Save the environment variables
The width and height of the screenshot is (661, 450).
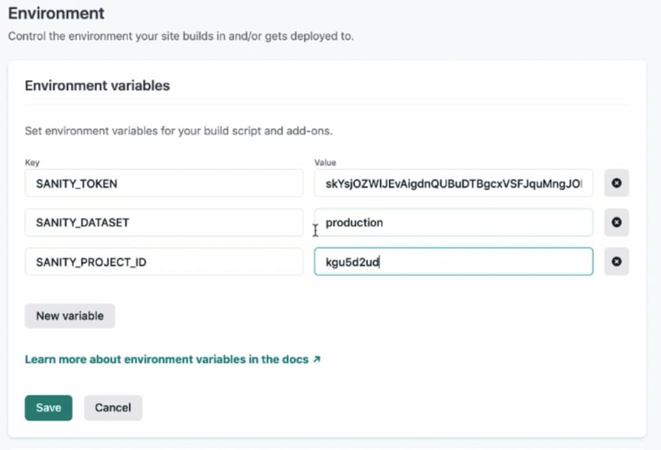(x=48, y=408)
